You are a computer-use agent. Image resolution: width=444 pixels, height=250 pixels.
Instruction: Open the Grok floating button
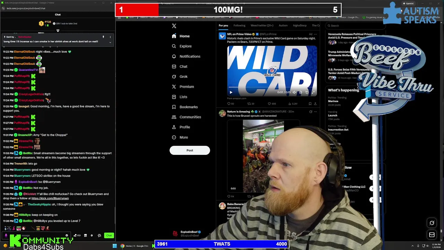coord(432,223)
